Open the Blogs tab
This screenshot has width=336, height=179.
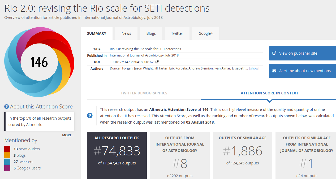click(151, 33)
